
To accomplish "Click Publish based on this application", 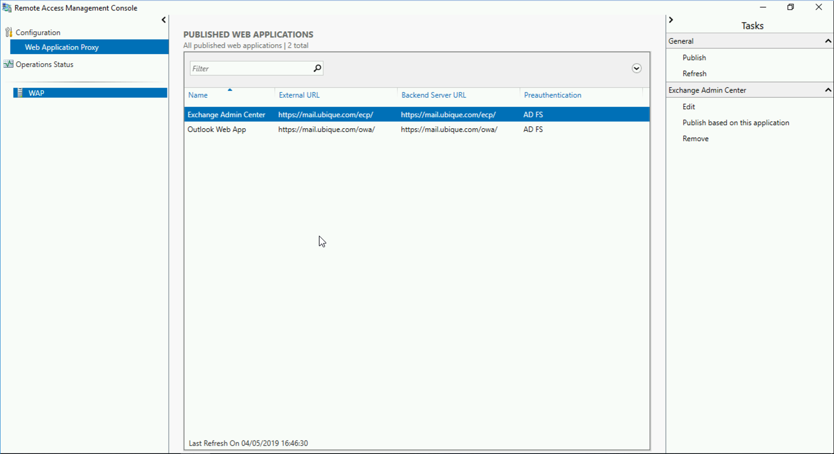I will (x=736, y=123).
